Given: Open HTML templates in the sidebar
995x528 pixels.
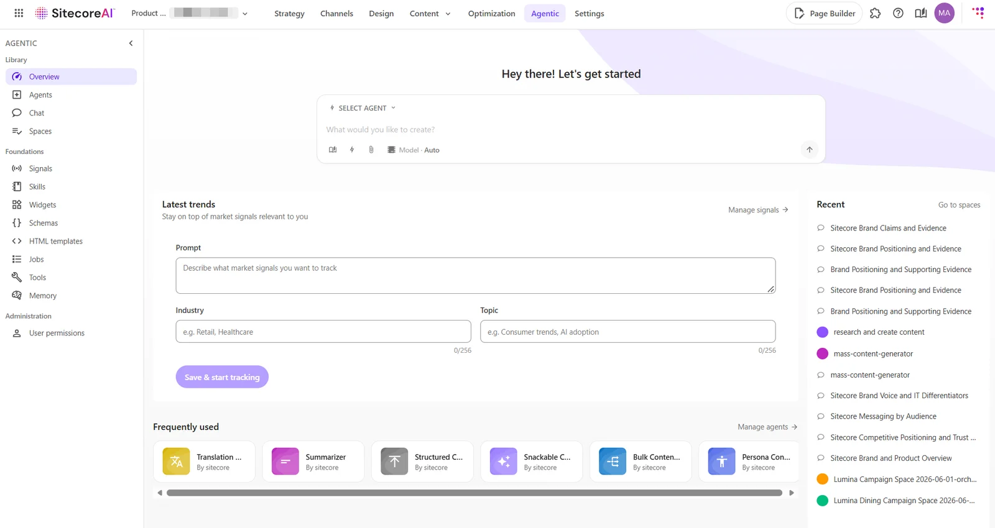Looking at the screenshot, I should point(71,241).
